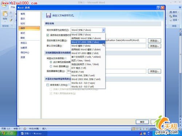Choose 纯文本 (*.txt) option in list
182x136 pixels.
(88, 72)
